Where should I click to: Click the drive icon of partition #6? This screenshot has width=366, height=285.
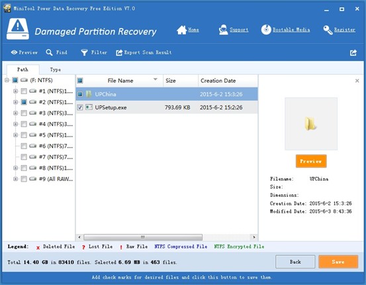(33, 146)
